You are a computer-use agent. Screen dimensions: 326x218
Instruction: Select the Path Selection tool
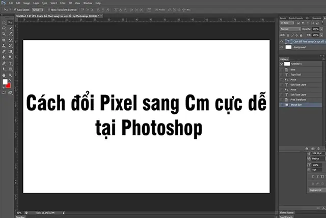(x=4, y=69)
